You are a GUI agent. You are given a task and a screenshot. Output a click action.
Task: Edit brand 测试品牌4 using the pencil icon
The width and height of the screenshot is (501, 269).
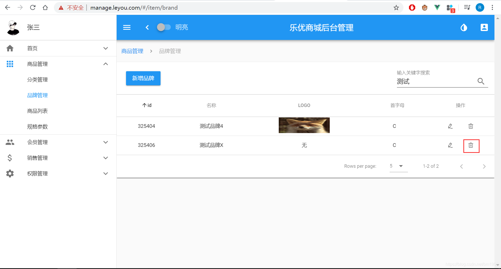pyautogui.click(x=450, y=126)
